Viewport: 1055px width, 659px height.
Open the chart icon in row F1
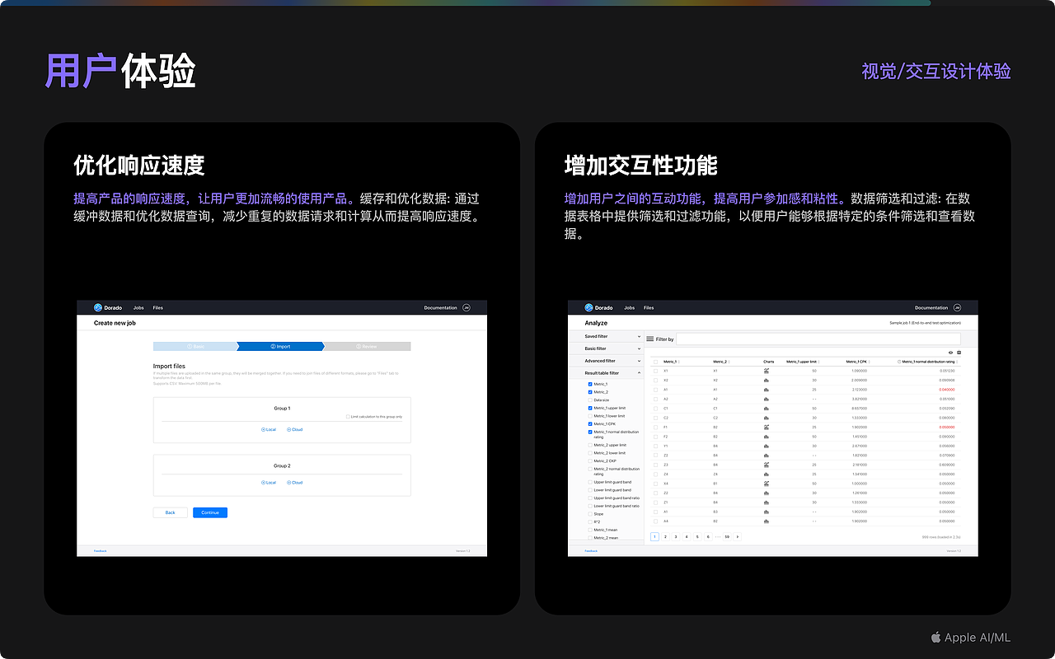767,428
